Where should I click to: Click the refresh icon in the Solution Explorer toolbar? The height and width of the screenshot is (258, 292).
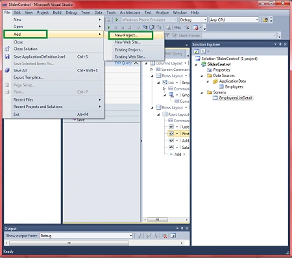[197, 51]
